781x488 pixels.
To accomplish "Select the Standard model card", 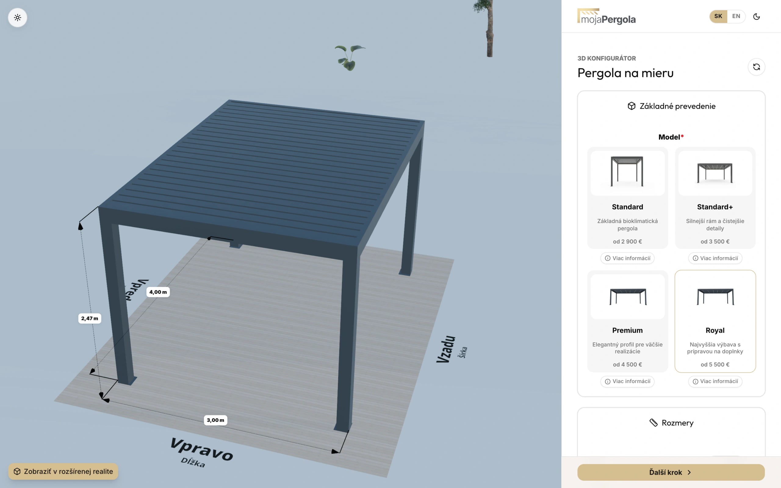I will coord(627,198).
